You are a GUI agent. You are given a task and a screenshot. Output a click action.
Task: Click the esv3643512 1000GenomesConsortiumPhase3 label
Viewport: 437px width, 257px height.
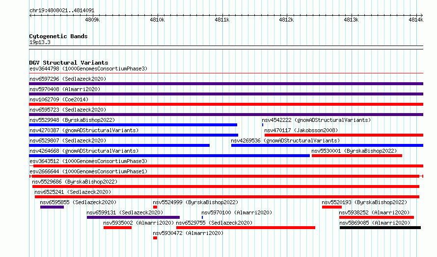click(88, 161)
